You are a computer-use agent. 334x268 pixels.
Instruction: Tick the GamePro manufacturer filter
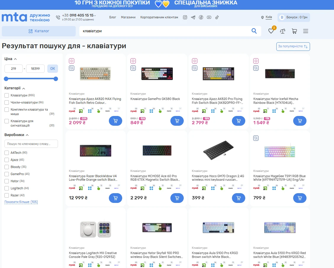[x=7, y=174]
